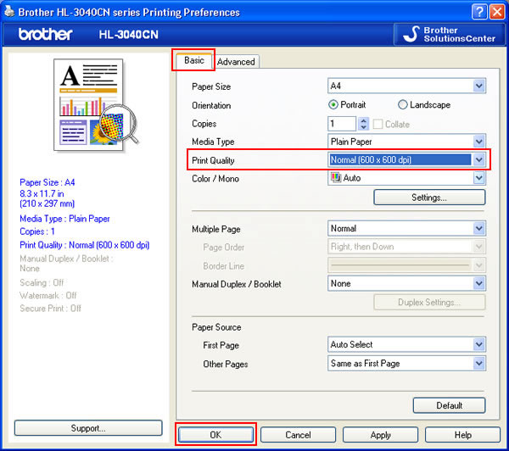This screenshot has height=451, width=509.
Task: Click the 'Media Type : Plain Paper' summary text
Action: (64, 219)
